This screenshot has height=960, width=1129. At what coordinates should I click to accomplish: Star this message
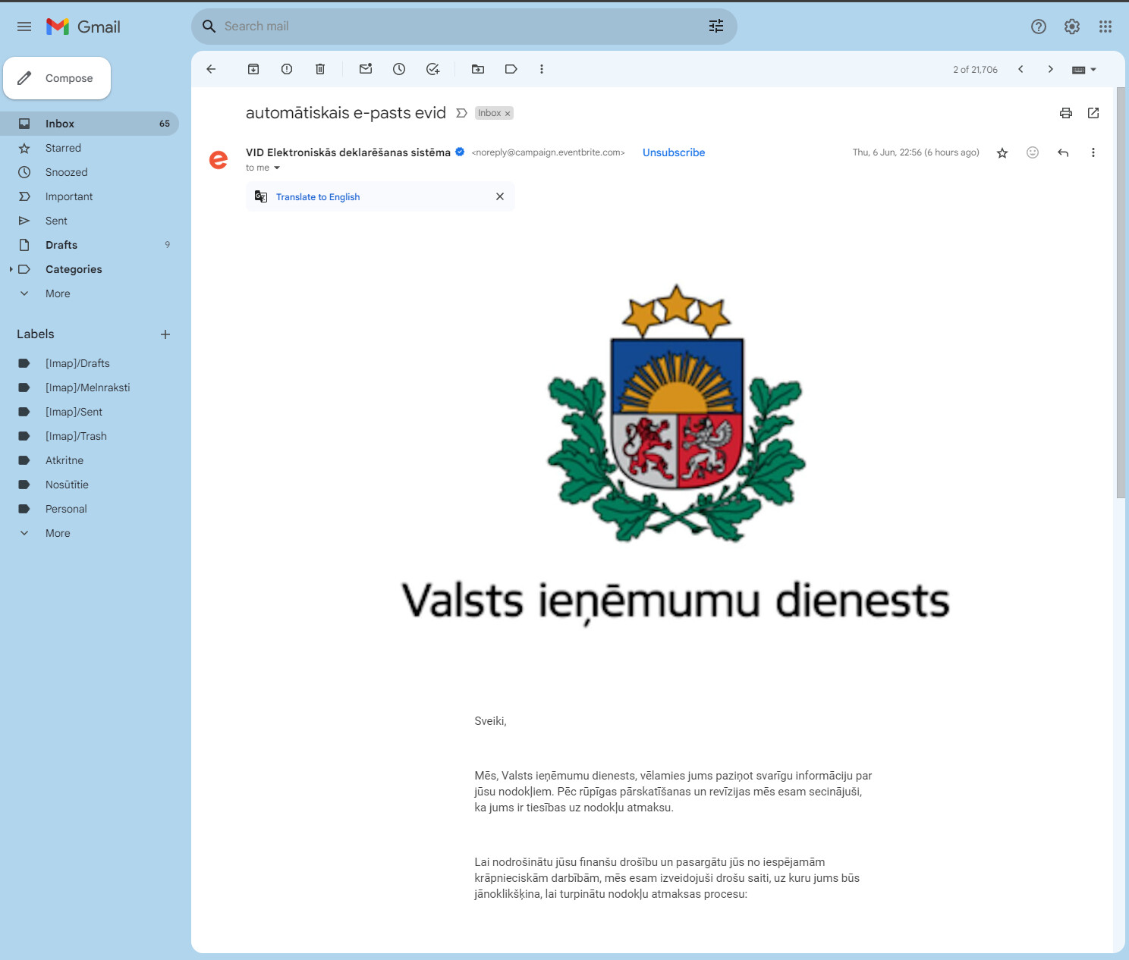1002,153
